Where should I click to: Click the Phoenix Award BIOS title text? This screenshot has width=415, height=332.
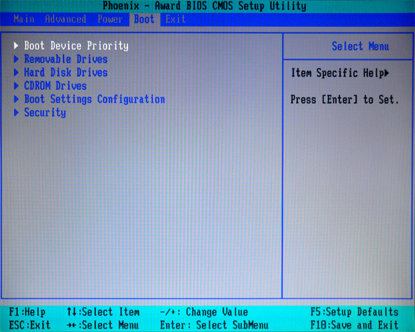(x=204, y=6)
